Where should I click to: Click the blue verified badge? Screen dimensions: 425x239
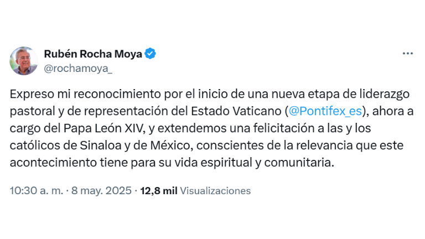[151, 54]
